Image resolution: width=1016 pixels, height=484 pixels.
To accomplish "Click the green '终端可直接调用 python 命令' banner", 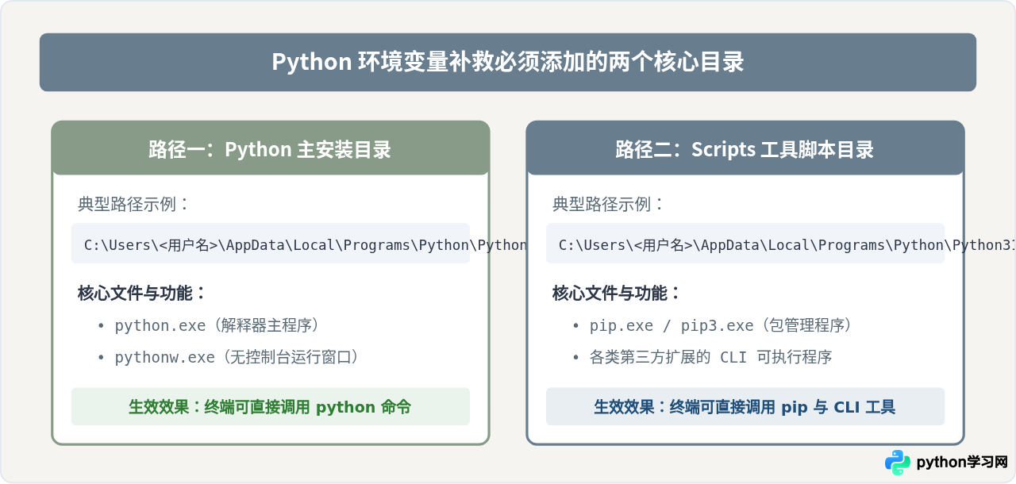I will [271, 406].
